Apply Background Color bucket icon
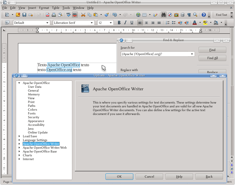This screenshot has height=185, width=235. pos(216,23)
